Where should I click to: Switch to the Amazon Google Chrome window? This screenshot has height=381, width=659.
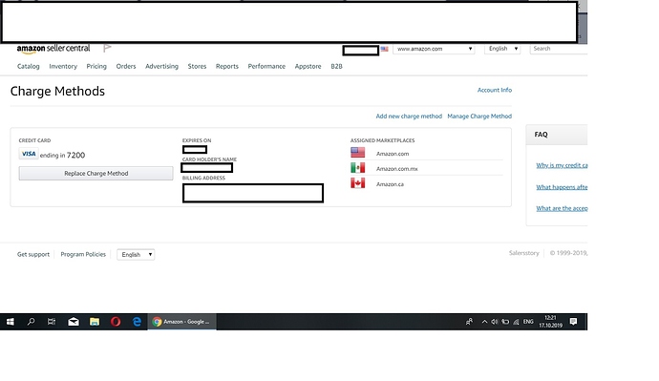pyautogui.click(x=182, y=322)
